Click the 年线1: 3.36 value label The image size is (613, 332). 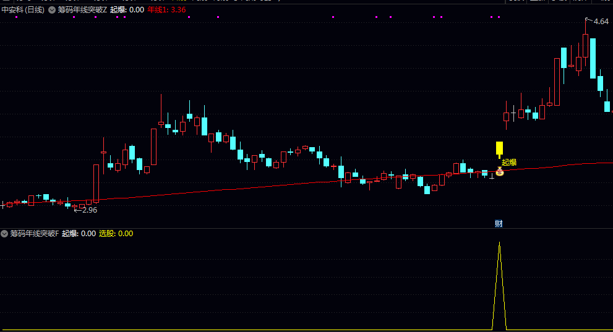point(166,10)
